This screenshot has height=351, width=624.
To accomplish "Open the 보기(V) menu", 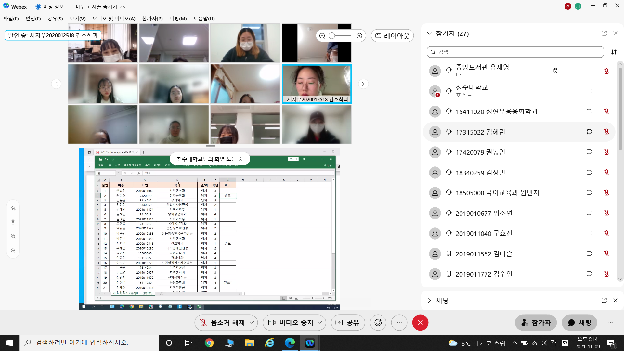I will (78, 19).
